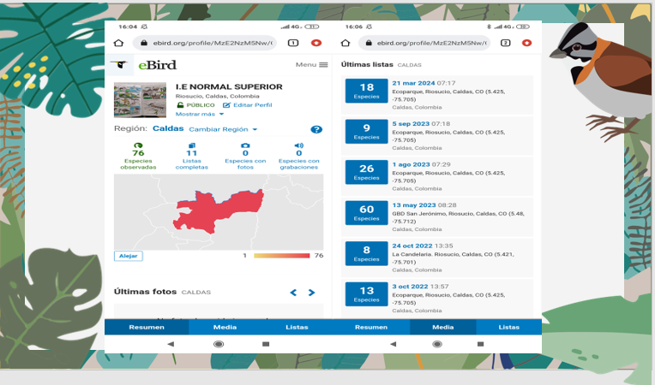Open browser tab switcher showing 1 tab
The image size is (655, 385).
pyautogui.click(x=293, y=43)
